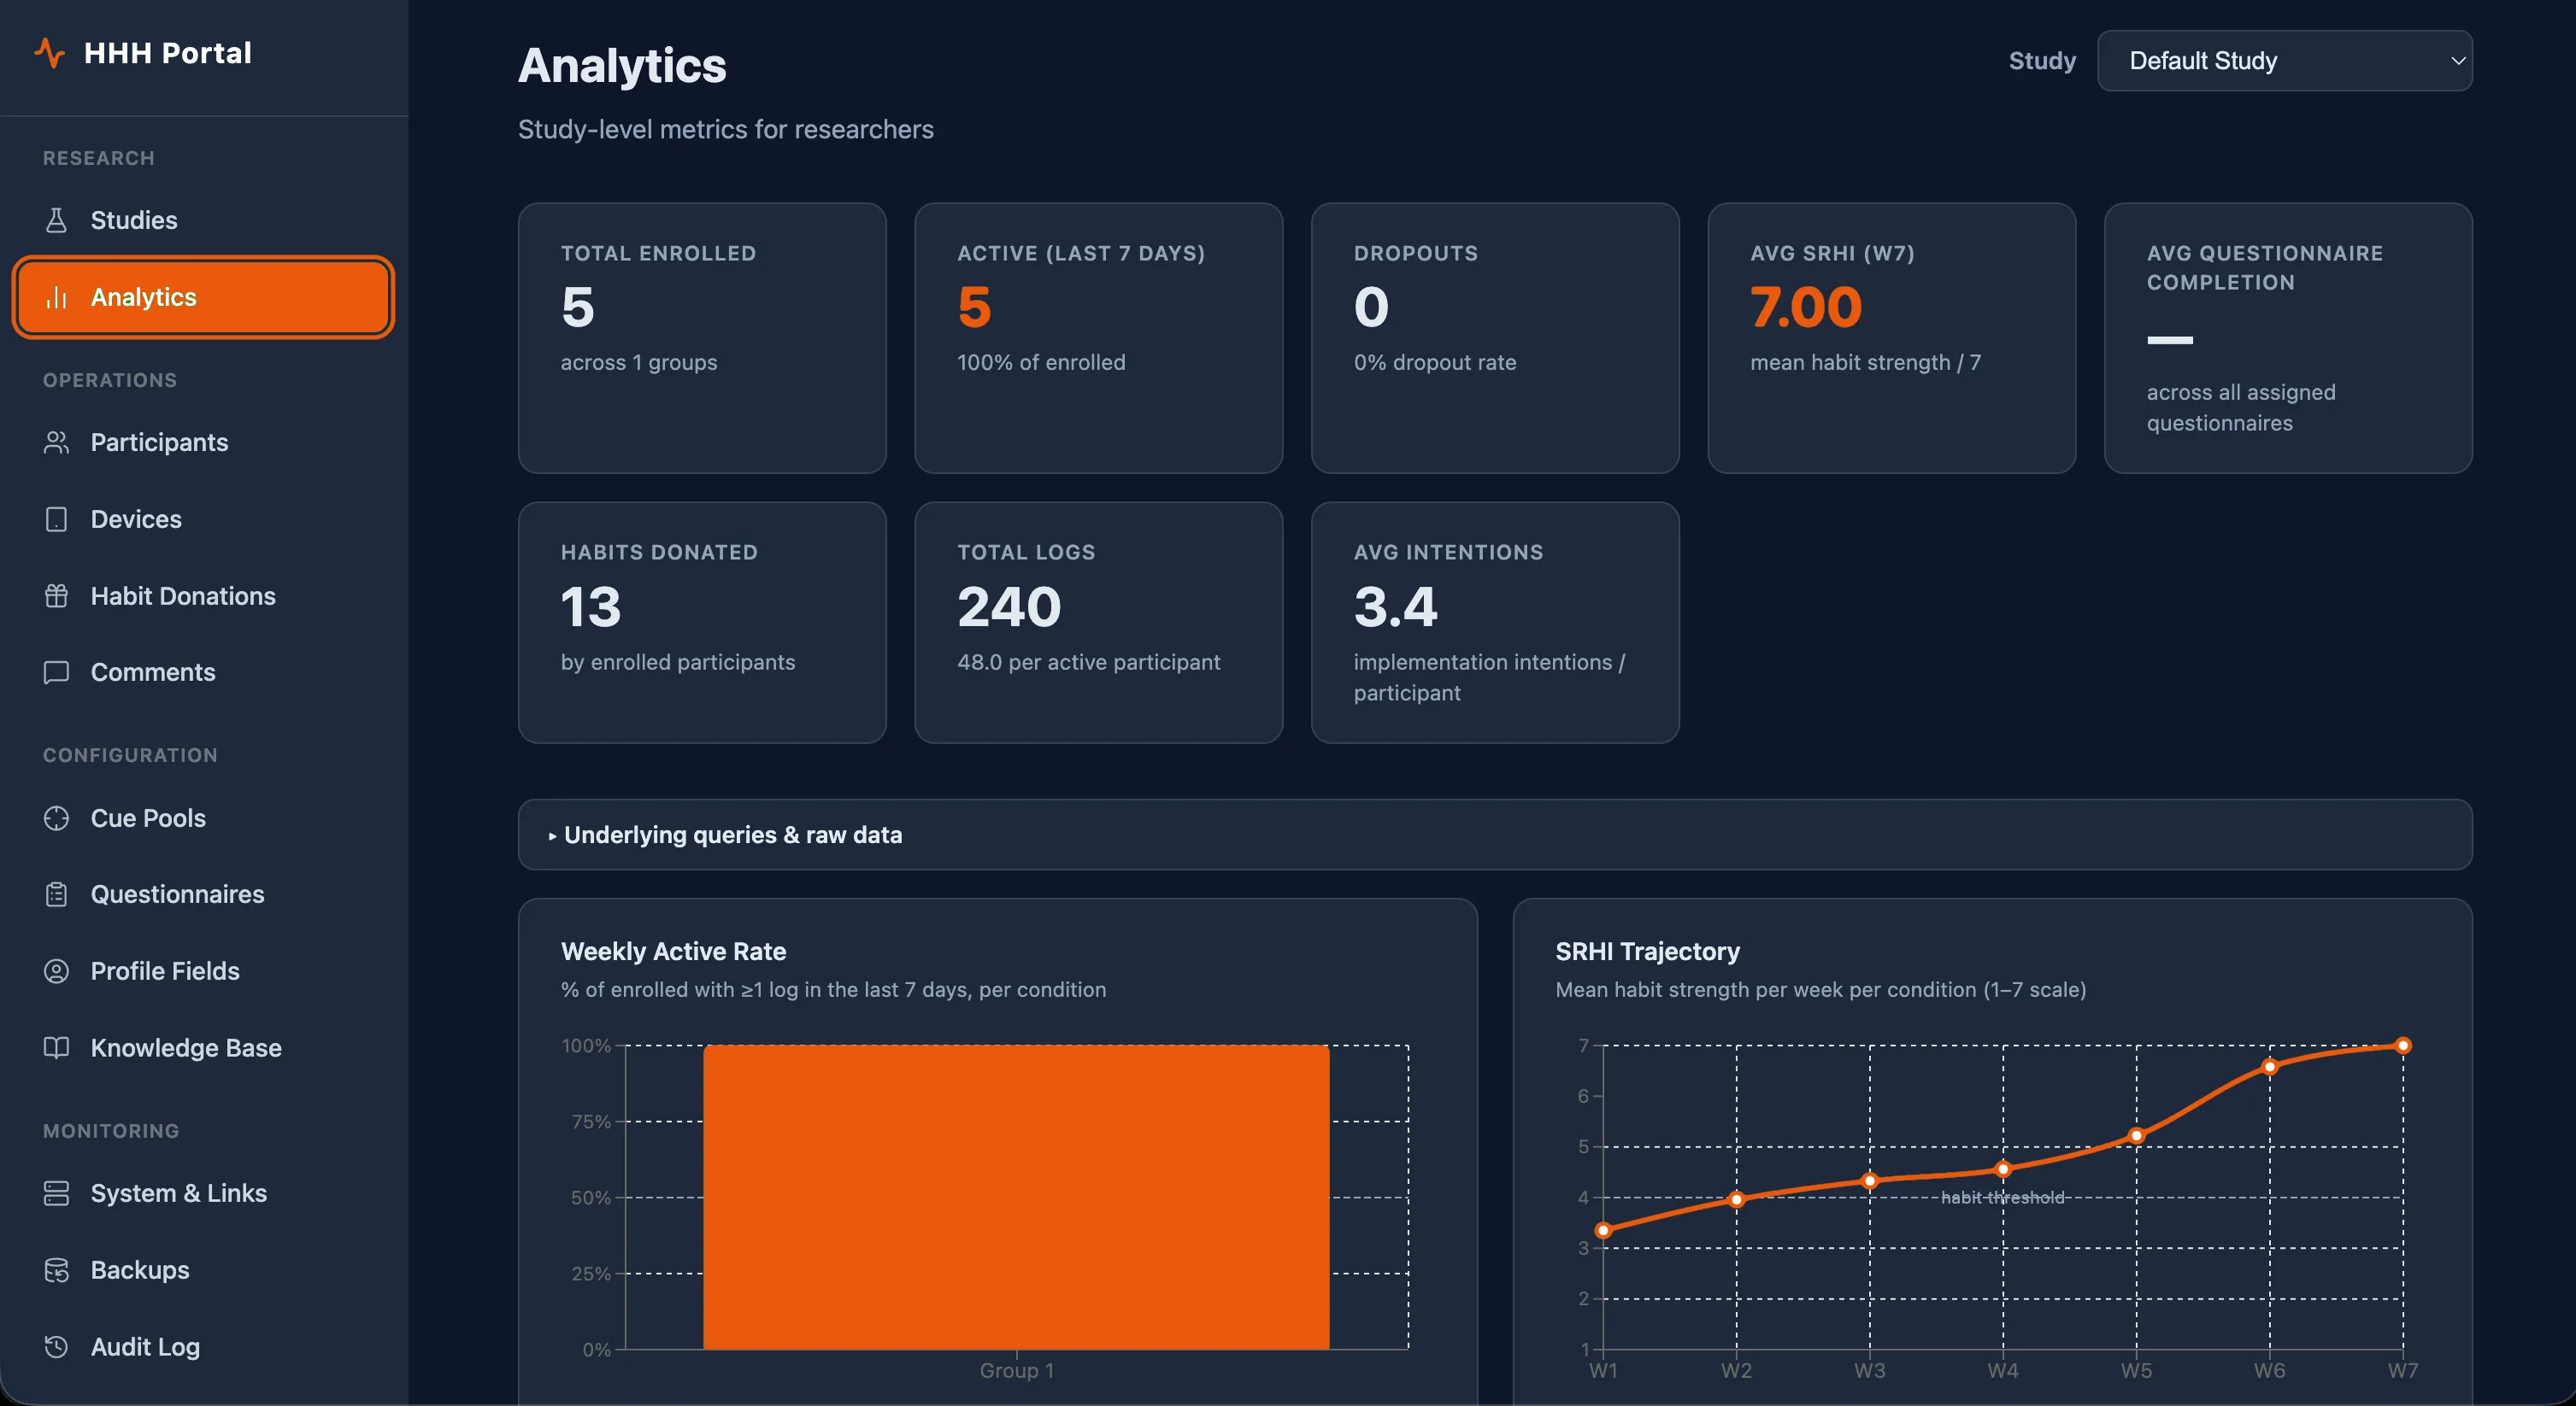Go to Participants in the sidebar

tap(160, 442)
